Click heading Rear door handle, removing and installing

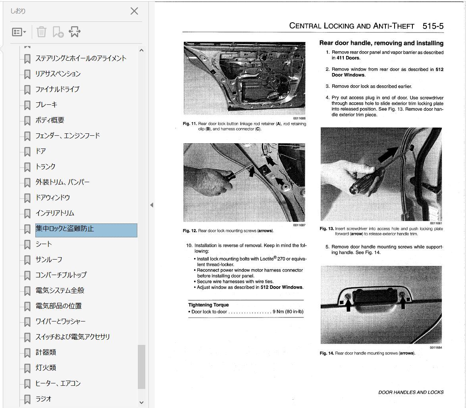tap(381, 43)
